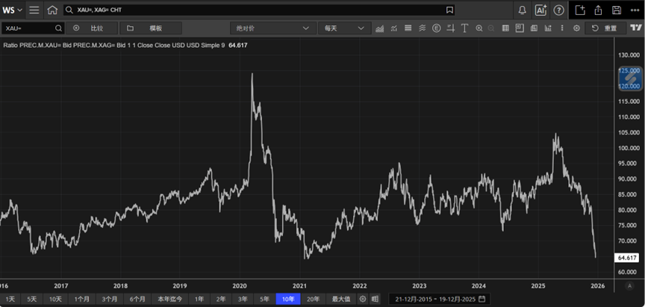
Task: Open the calendar icon in the date range
Action: pos(482,299)
